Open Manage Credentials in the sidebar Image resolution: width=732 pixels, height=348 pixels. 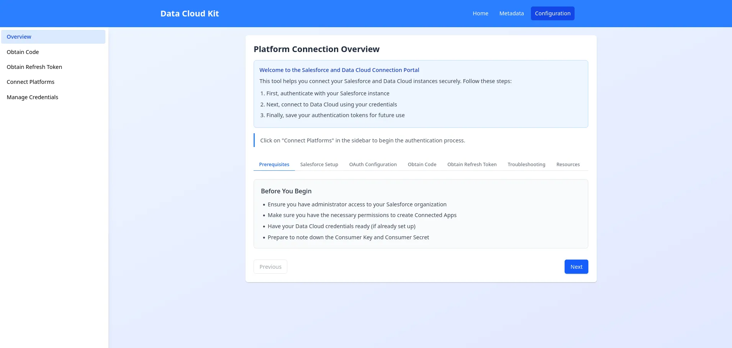[53, 97]
